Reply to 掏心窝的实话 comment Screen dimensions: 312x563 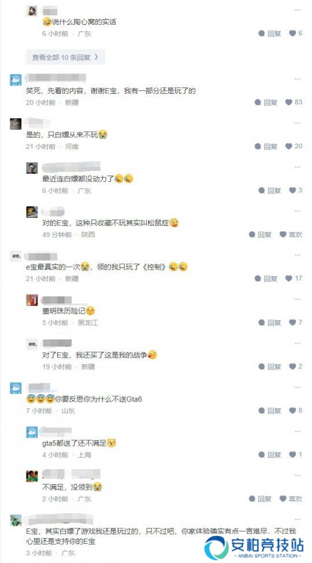click(x=270, y=34)
